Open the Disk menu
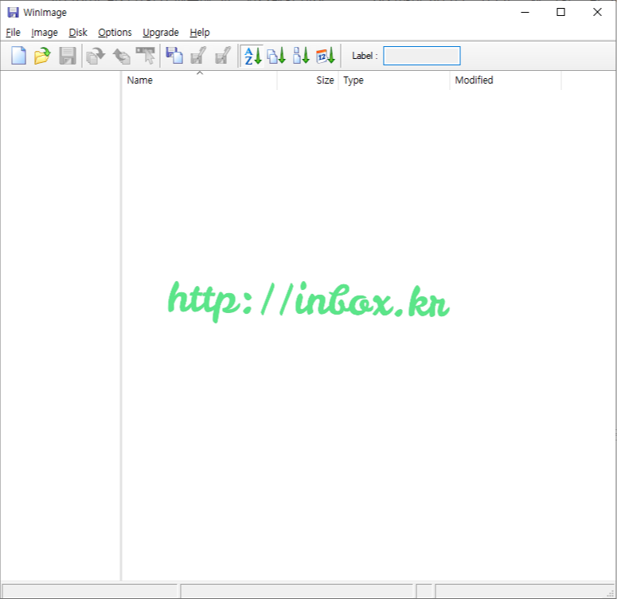617x599 pixels. pos(78,33)
